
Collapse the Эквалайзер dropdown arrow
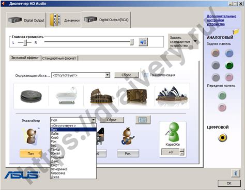(94, 120)
